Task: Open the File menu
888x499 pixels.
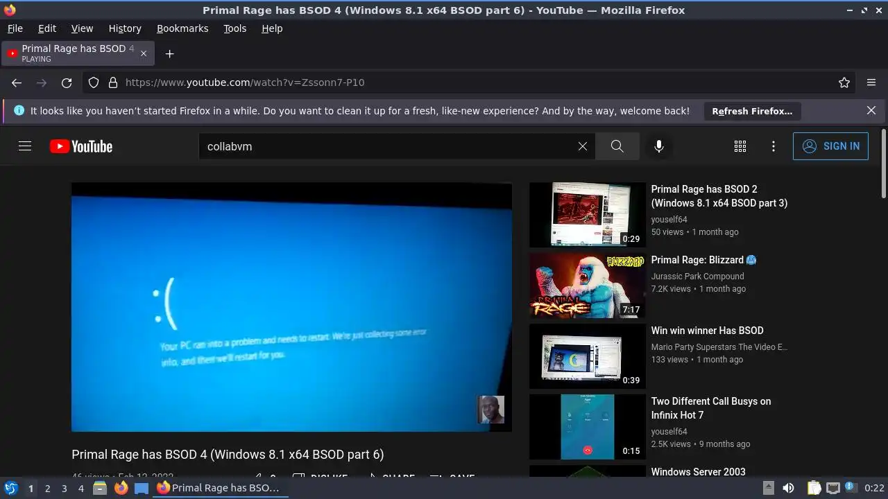Action: coord(15,28)
